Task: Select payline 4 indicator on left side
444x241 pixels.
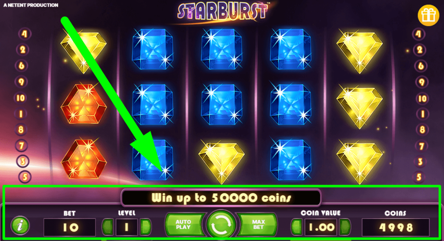Action: (24, 34)
